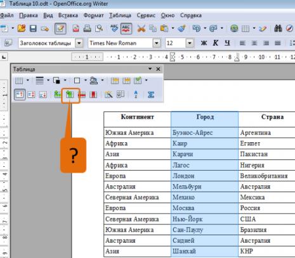
Task: Center the paragraph horizontally
Action: [254, 43]
